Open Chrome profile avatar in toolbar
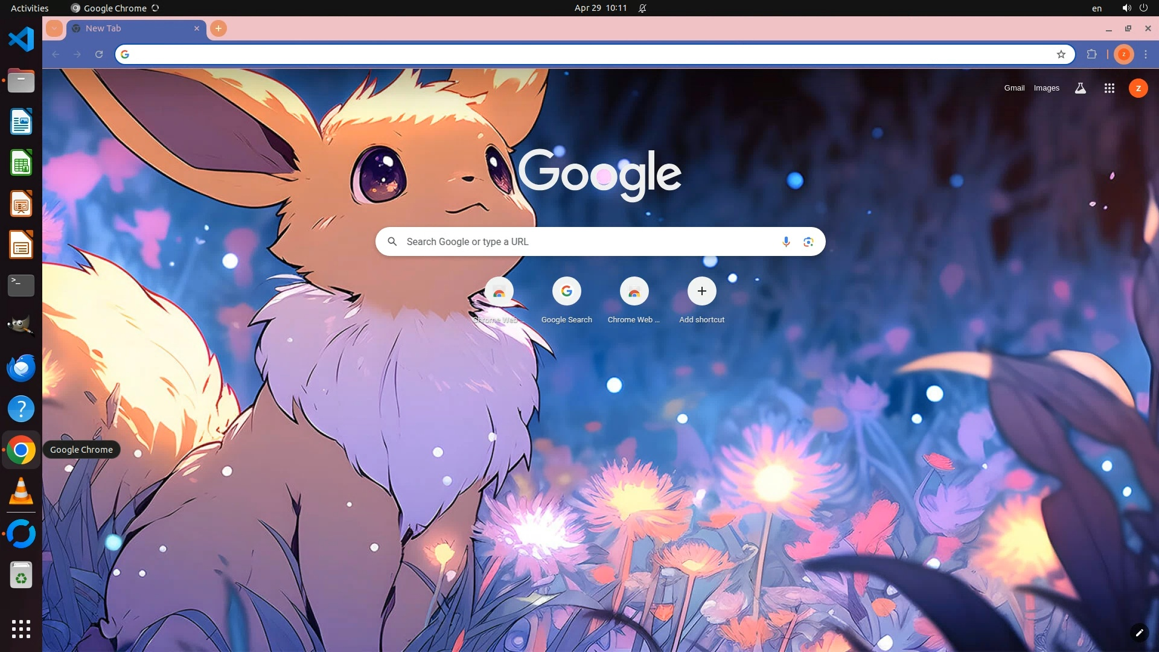Image resolution: width=1159 pixels, height=652 pixels. (1123, 54)
